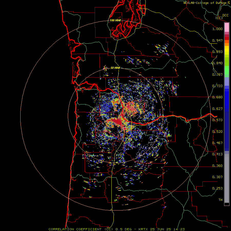Click the 50 NMI range ring label
The height and width of the screenshot is (231, 231).
(115, 68)
